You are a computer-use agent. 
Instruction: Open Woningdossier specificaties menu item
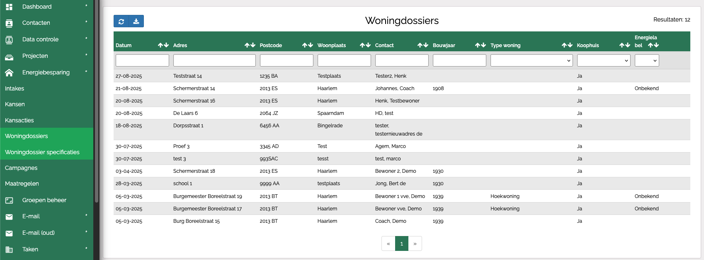(x=42, y=152)
